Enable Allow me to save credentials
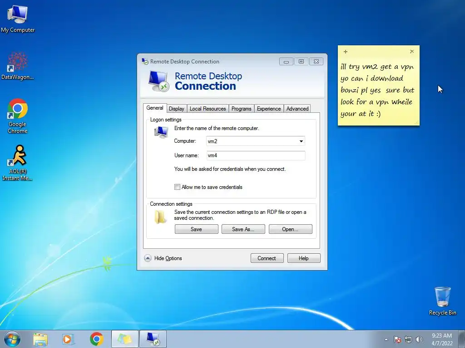Viewport: 465px width, 348px height. (178, 187)
